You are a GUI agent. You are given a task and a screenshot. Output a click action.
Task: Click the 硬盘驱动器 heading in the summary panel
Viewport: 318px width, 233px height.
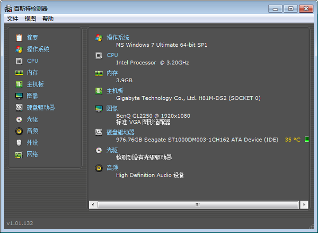coord(120,133)
